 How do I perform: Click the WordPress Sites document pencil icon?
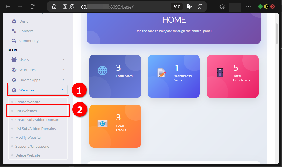pos(161,73)
